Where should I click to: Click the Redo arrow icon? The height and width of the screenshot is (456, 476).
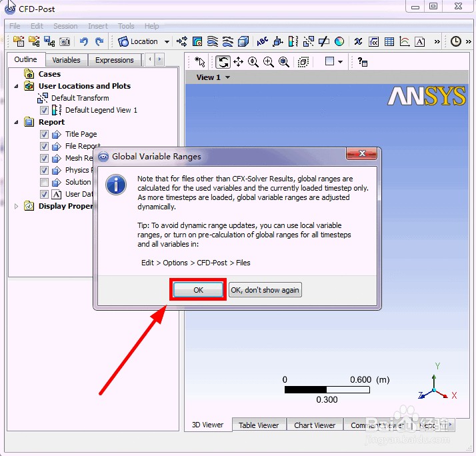(x=99, y=41)
